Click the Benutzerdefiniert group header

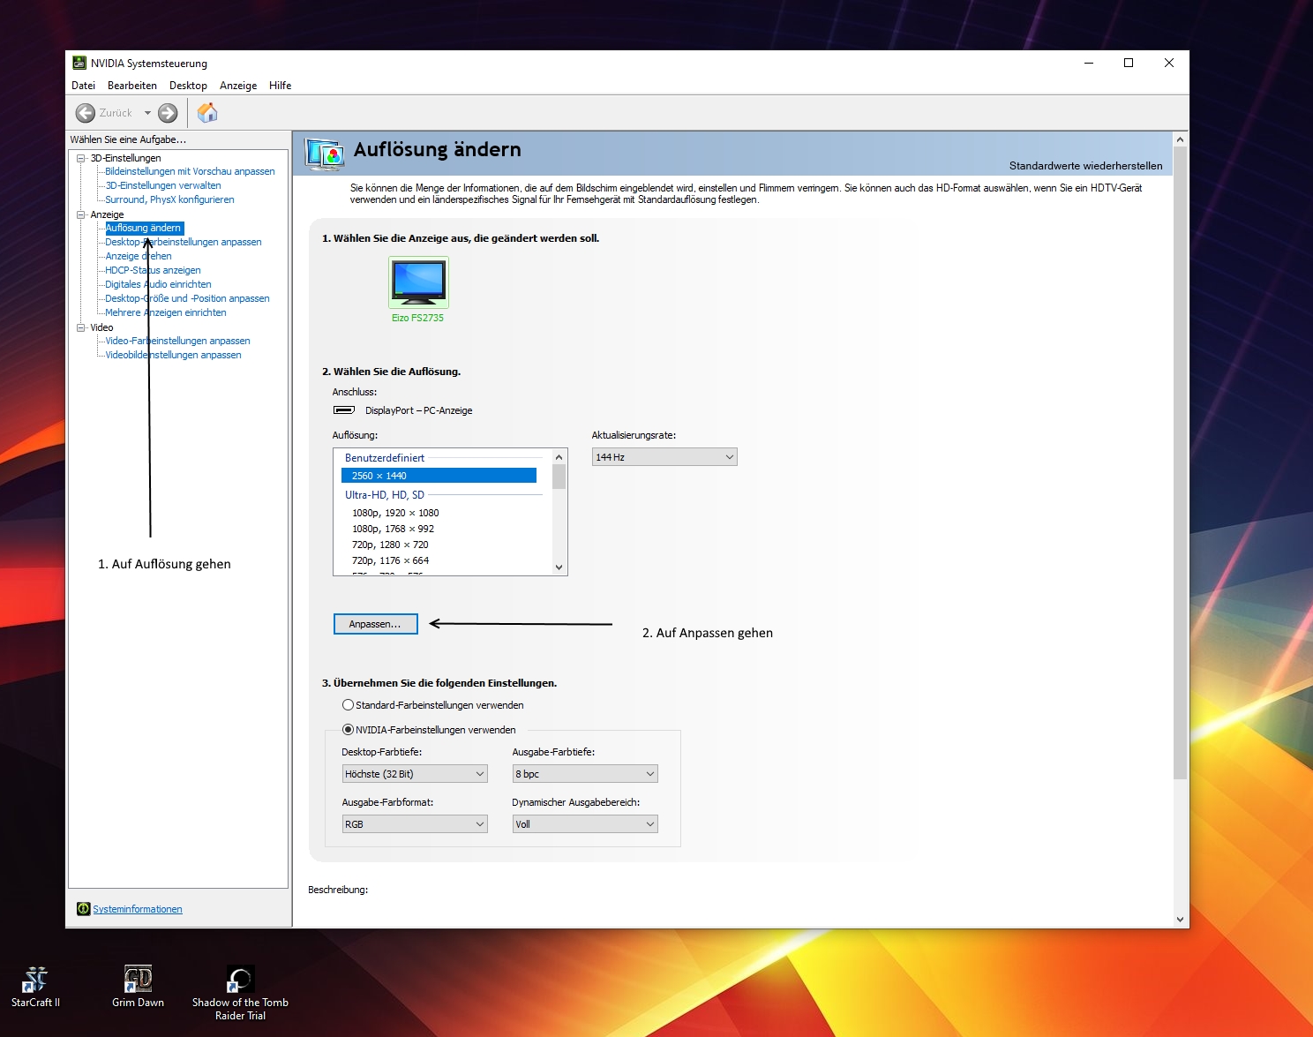point(385,458)
